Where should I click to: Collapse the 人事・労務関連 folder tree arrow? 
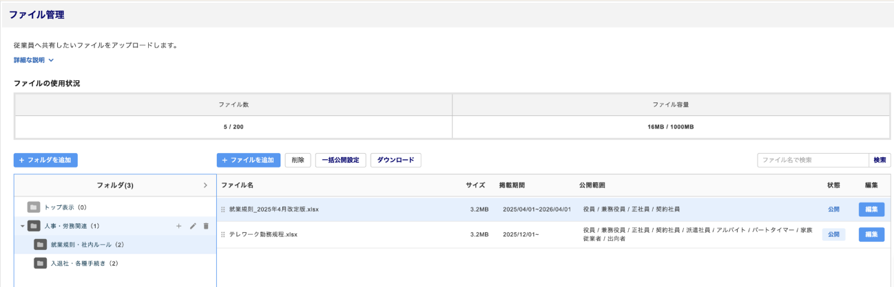click(22, 226)
